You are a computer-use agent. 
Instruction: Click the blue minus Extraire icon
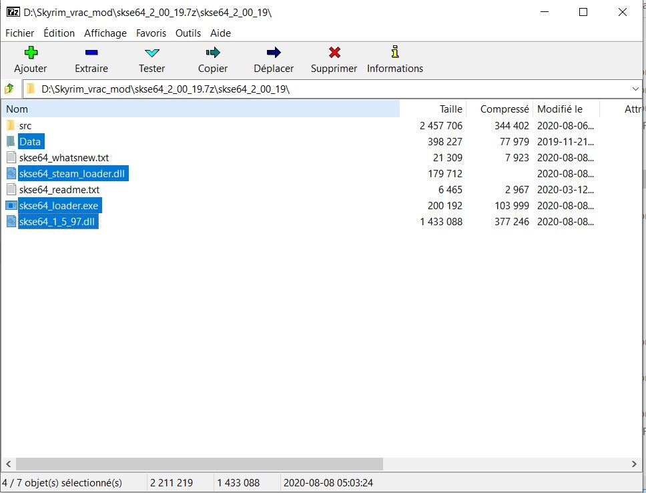(91, 53)
